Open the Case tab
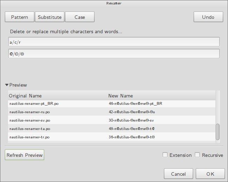This screenshot has width=228, height=182. click(80, 17)
